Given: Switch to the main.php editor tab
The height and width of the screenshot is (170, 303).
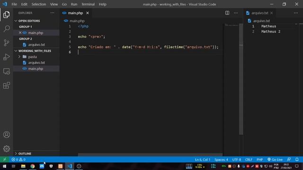Looking at the screenshot, I should pos(75,13).
